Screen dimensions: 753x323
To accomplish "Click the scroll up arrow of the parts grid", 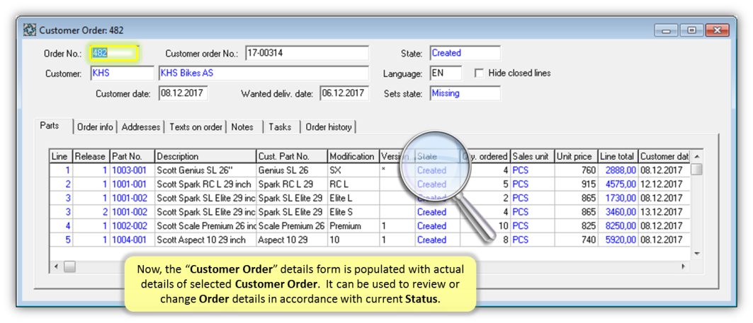I will (x=697, y=156).
